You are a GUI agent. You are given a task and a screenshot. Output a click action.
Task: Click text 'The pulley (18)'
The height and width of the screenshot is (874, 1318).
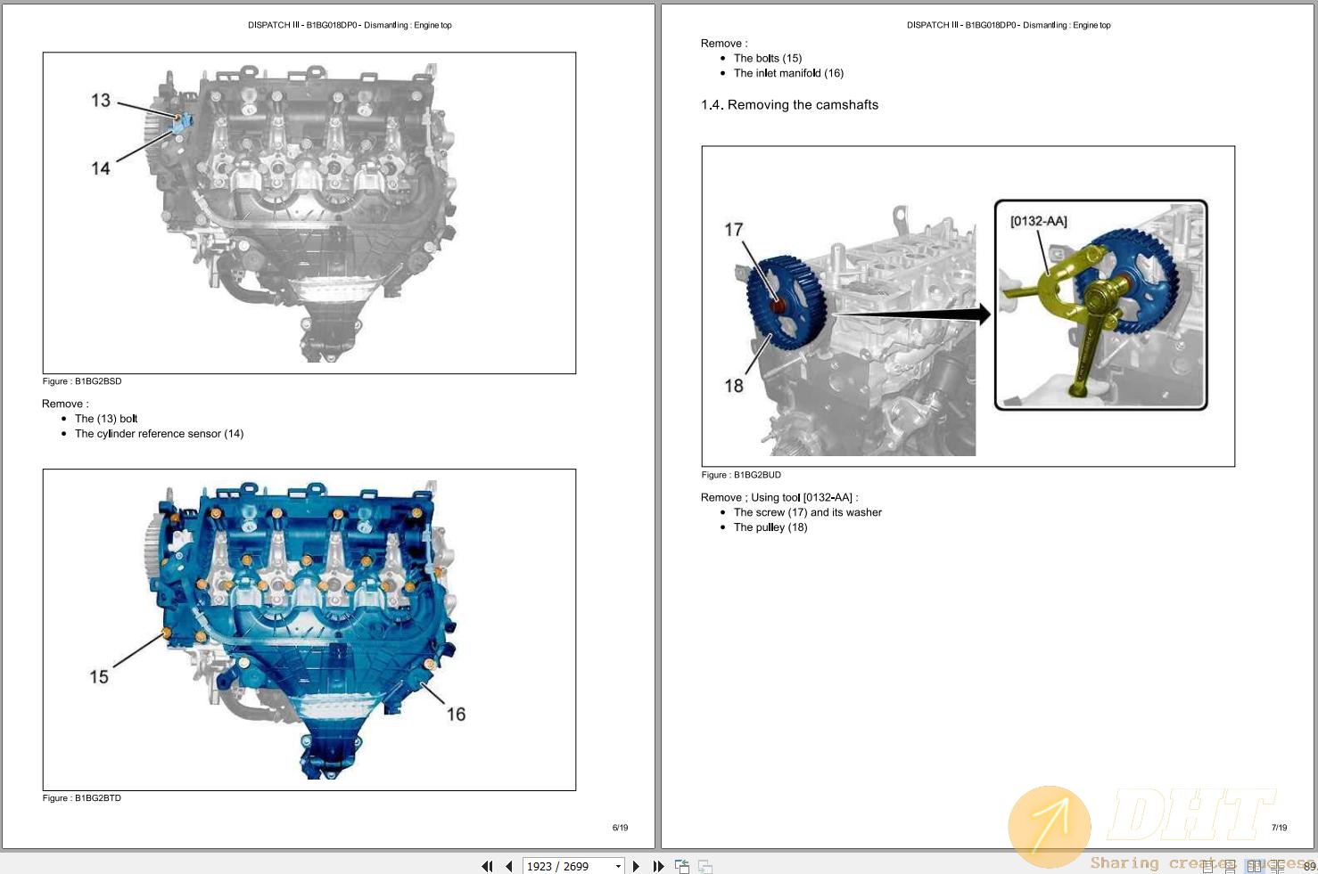pos(770,527)
